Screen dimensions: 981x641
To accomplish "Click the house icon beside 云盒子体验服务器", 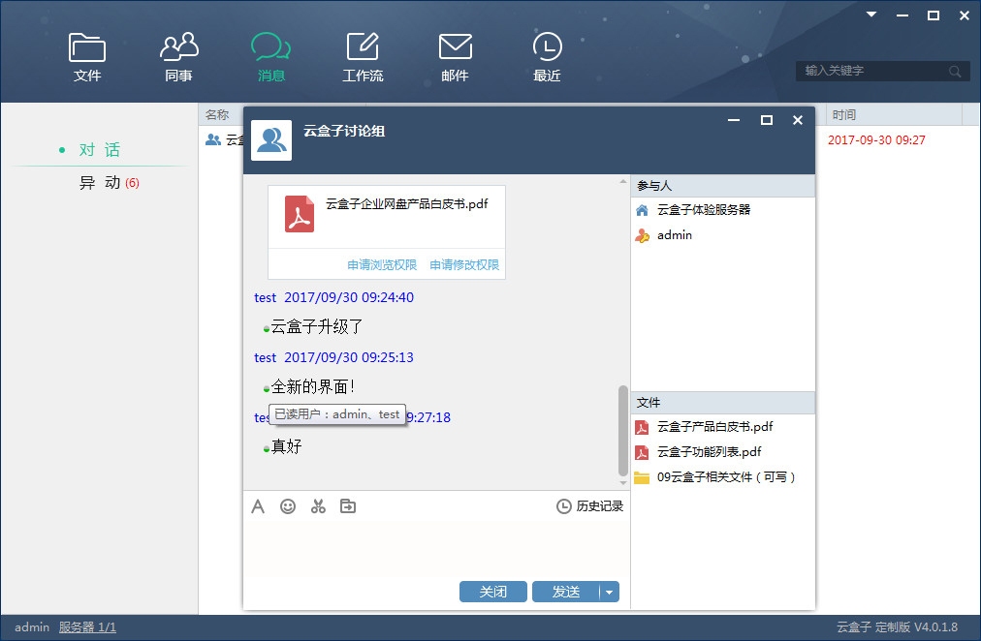I will pos(642,210).
